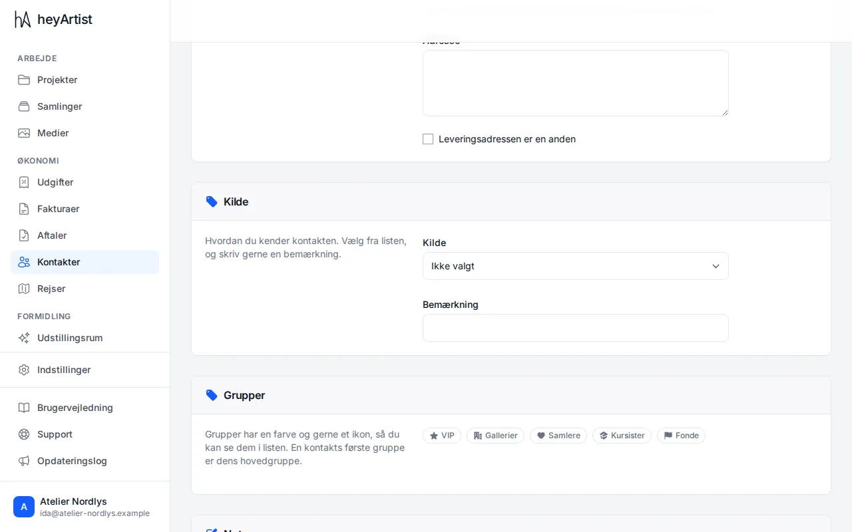Viewport: 852px width, 532px height.
Task: Open Medier in the sidebar
Action: point(85,133)
